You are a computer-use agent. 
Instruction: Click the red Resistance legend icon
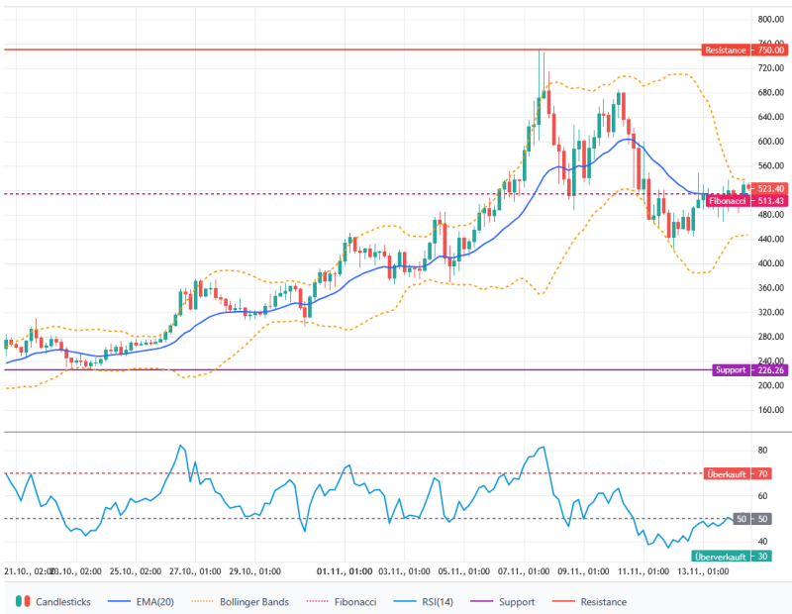tap(566, 601)
